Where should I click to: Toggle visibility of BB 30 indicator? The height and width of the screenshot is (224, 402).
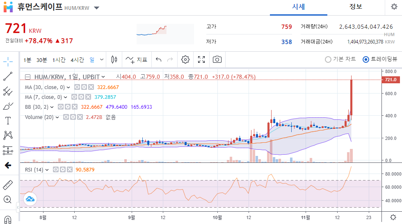click(61, 107)
